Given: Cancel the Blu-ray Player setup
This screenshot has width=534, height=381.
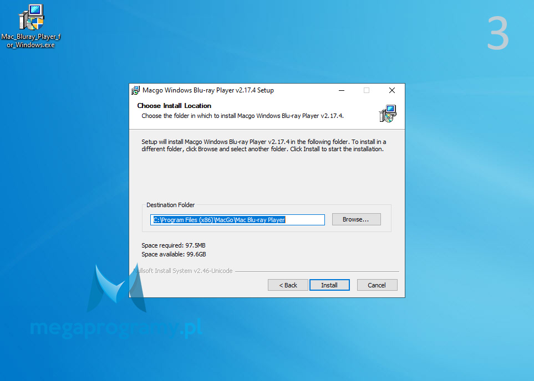Looking at the screenshot, I should point(377,285).
